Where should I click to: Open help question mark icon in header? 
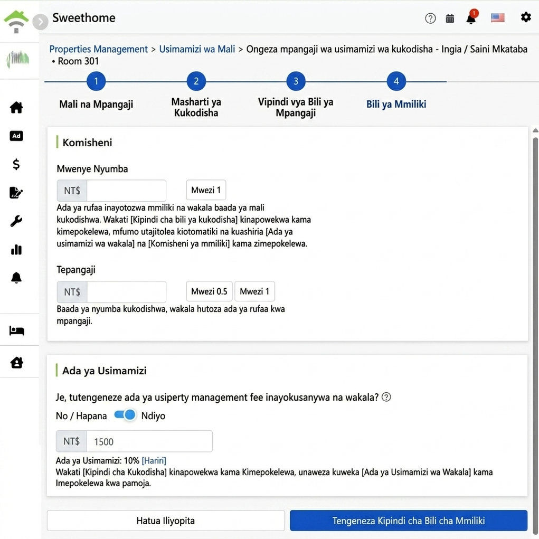(430, 18)
